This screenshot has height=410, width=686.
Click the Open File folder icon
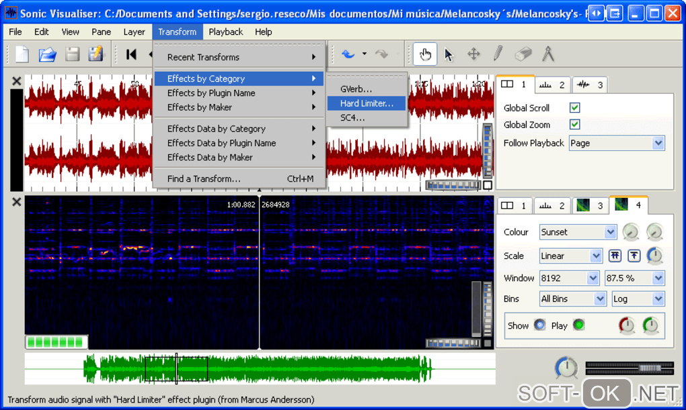[x=47, y=54]
